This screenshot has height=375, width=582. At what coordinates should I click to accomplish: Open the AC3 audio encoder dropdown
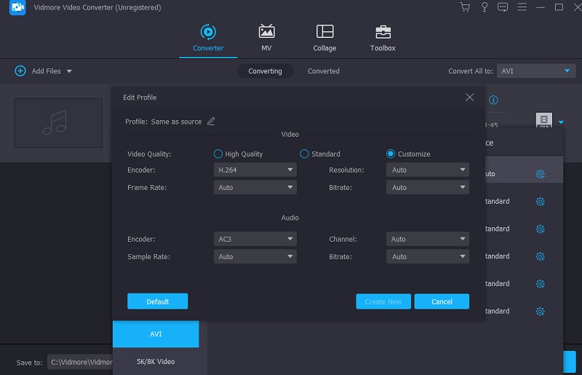click(x=255, y=239)
